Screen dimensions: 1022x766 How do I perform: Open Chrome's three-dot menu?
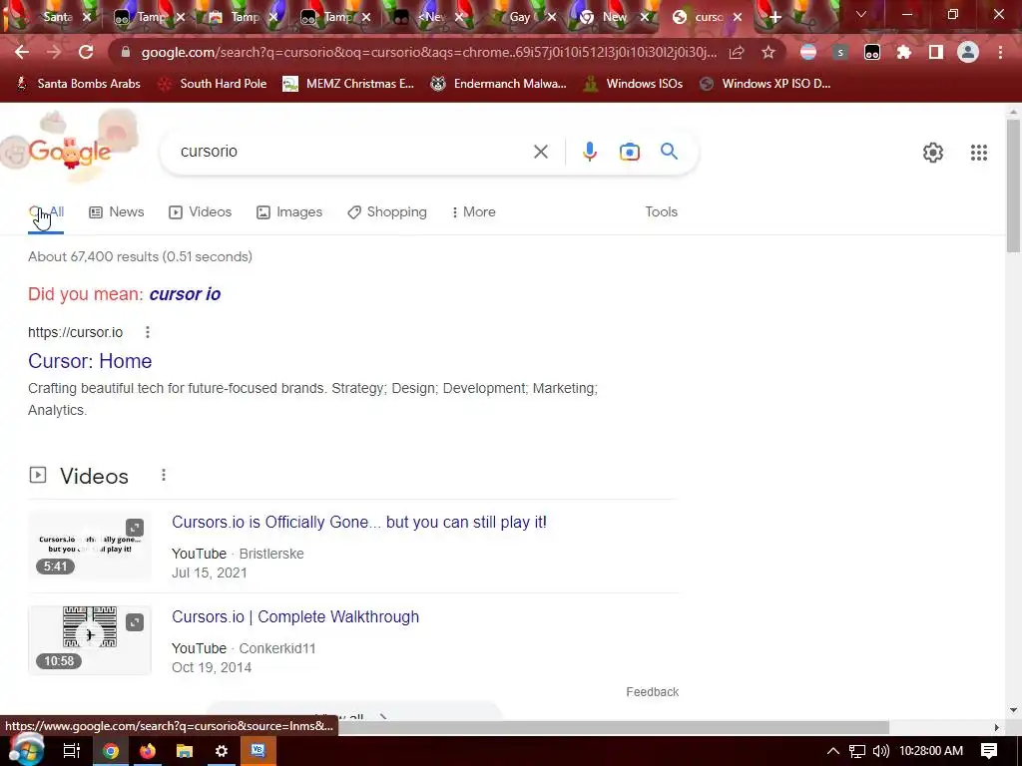coord(1000,52)
